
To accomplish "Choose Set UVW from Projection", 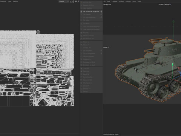I will tap(91, 12).
